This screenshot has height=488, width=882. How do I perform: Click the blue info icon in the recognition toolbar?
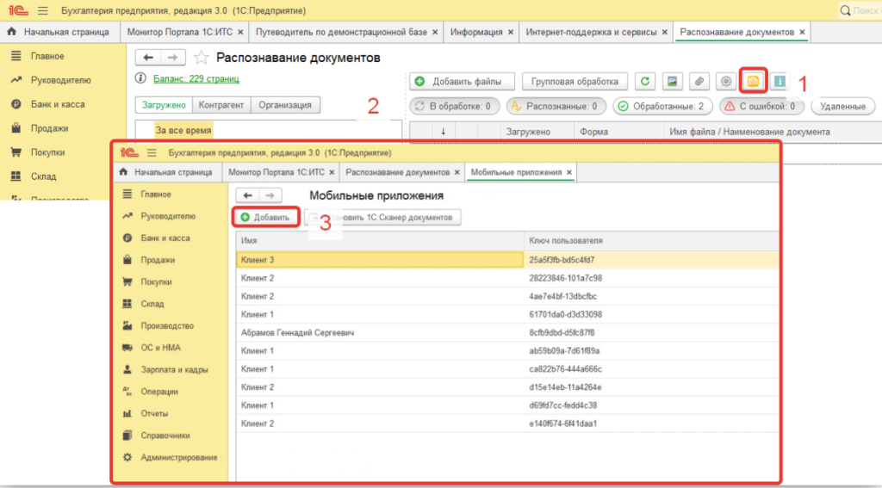[x=780, y=82]
